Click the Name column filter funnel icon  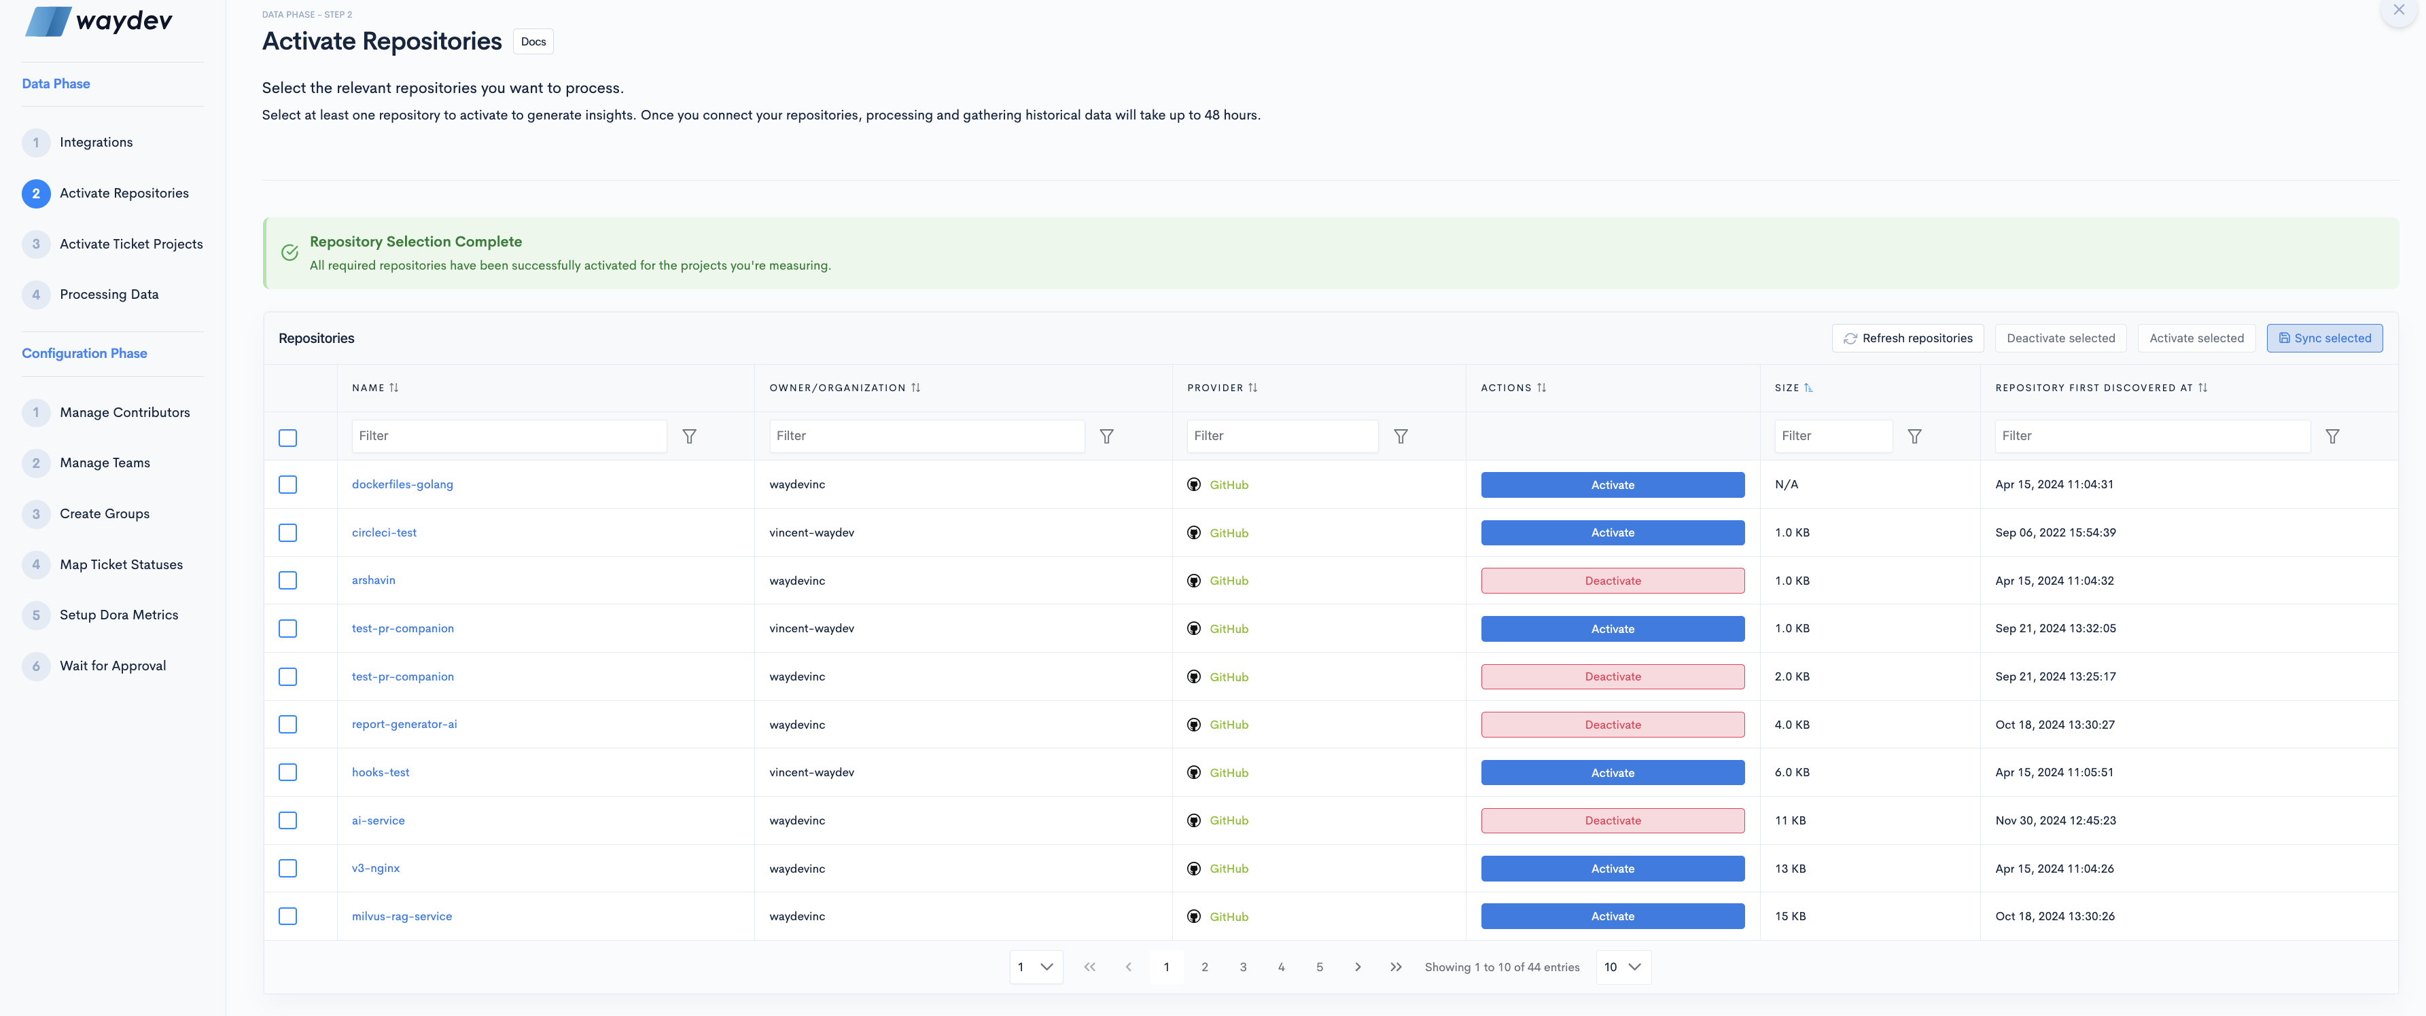pos(689,436)
